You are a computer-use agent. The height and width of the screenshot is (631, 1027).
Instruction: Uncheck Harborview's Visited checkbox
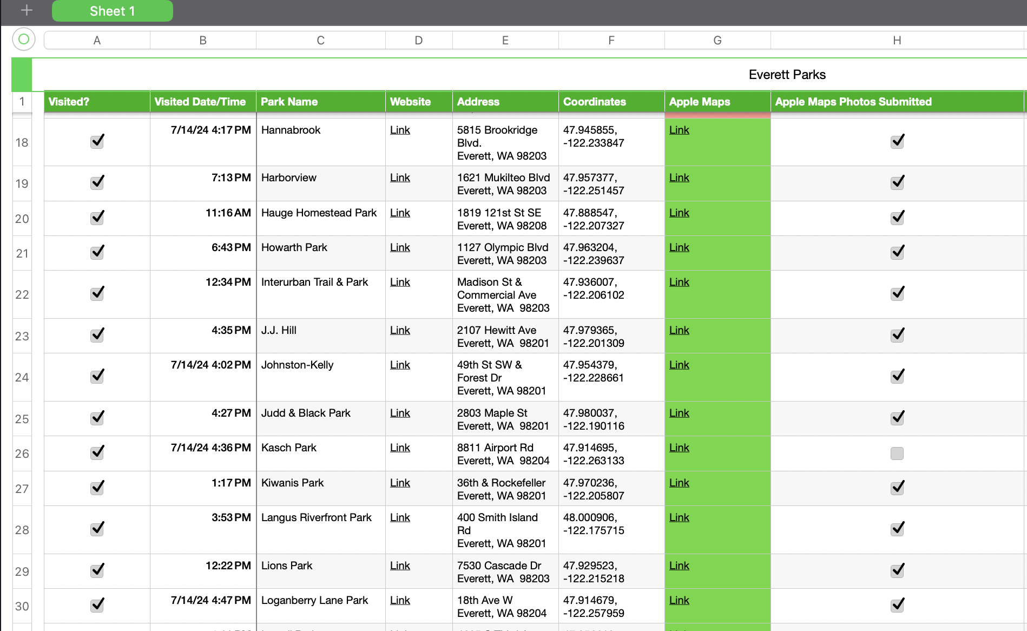(97, 183)
